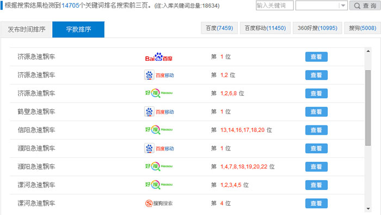Click Haosou logo in 濮阳急速飘车 row

pos(159,166)
